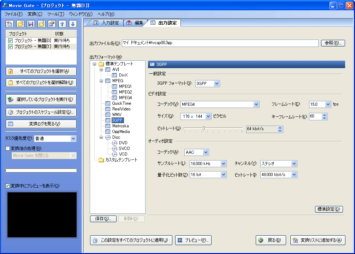The height and width of the screenshot is (254, 355).
Task: Switch to the 編集 tab
Action: [x=135, y=23]
